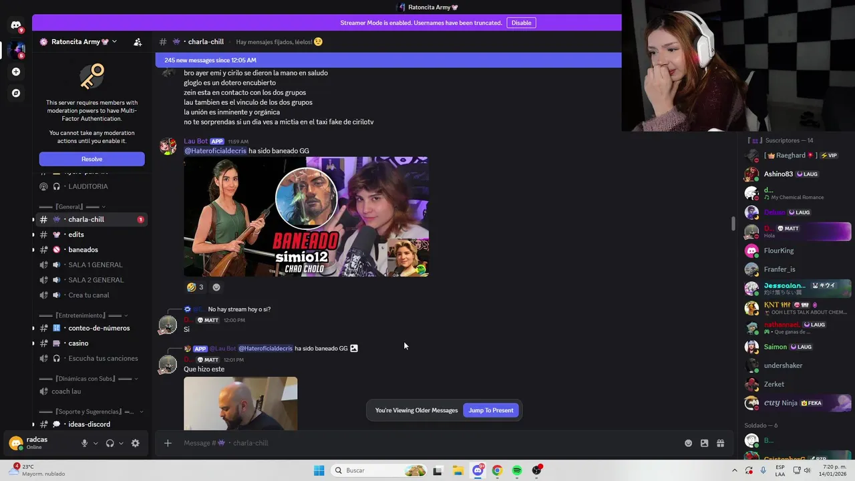Collapse the Entretenimiento channel category
Image resolution: width=855 pixels, height=481 pixels.
coord(83,315)
